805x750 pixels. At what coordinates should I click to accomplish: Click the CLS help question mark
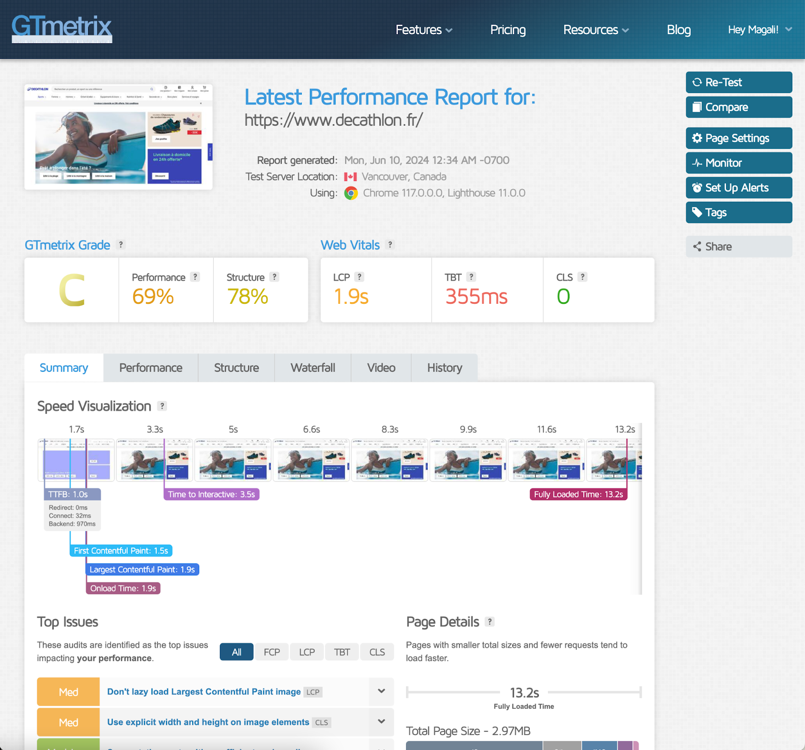583,277
